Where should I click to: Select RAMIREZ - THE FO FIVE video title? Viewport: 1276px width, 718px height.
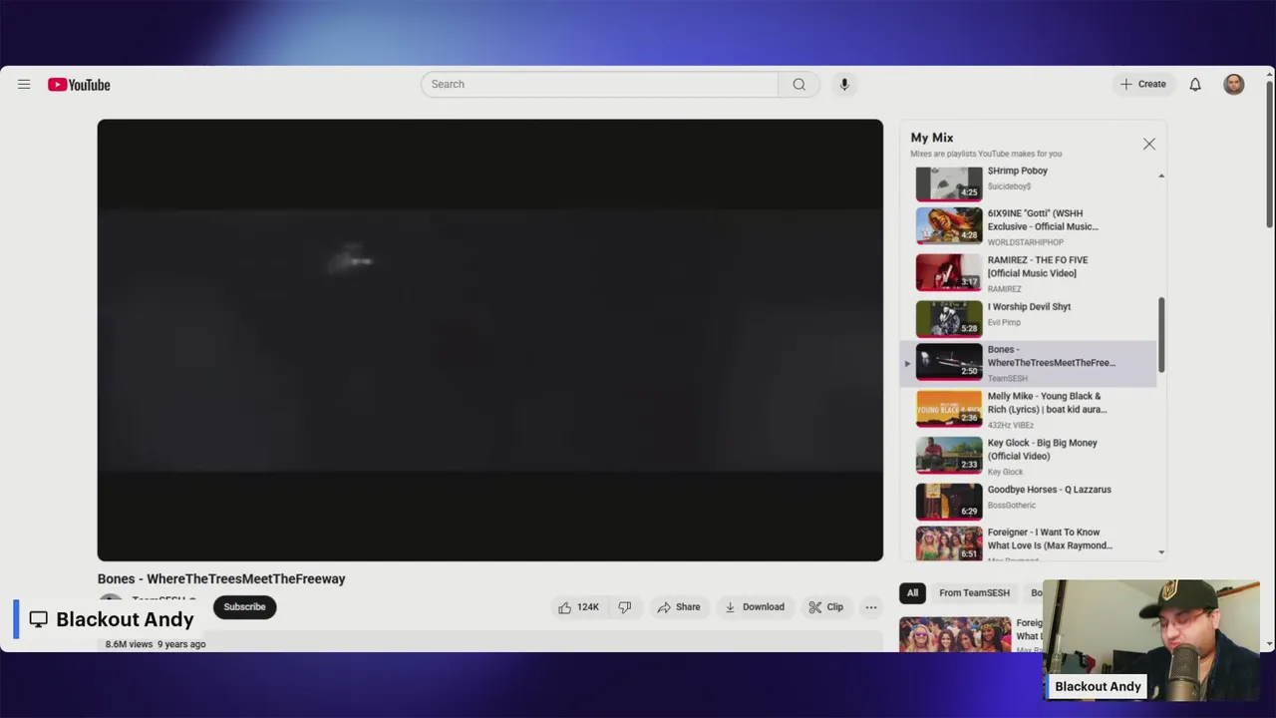coord(1038,266)
